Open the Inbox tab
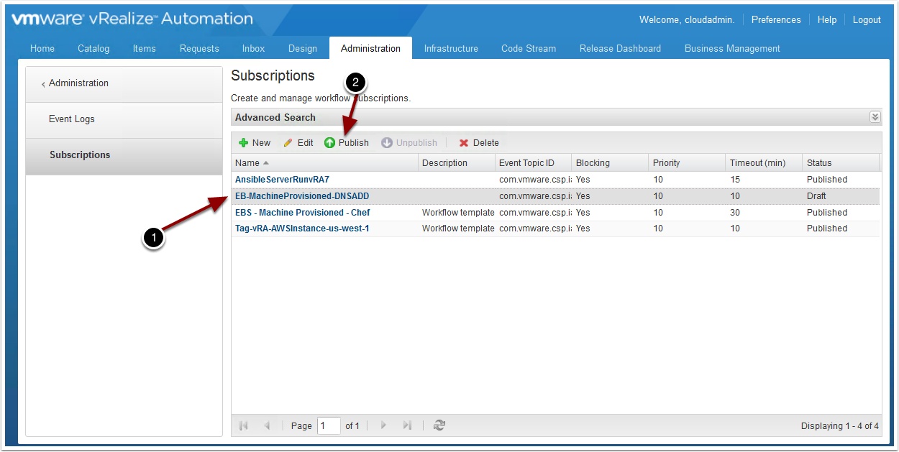 [253, 48]
